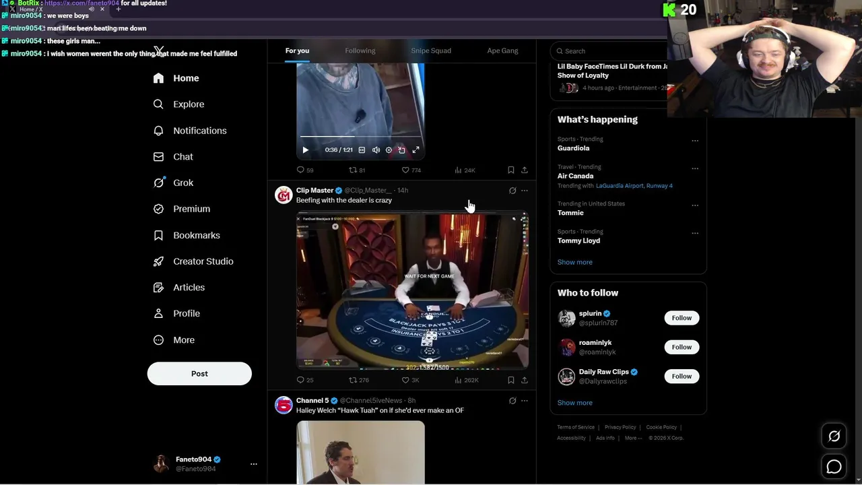The height and width of the screenshot is (485, 862).
Task: Open more options for Tommy Lloyd trend
Action: [695, 233]
